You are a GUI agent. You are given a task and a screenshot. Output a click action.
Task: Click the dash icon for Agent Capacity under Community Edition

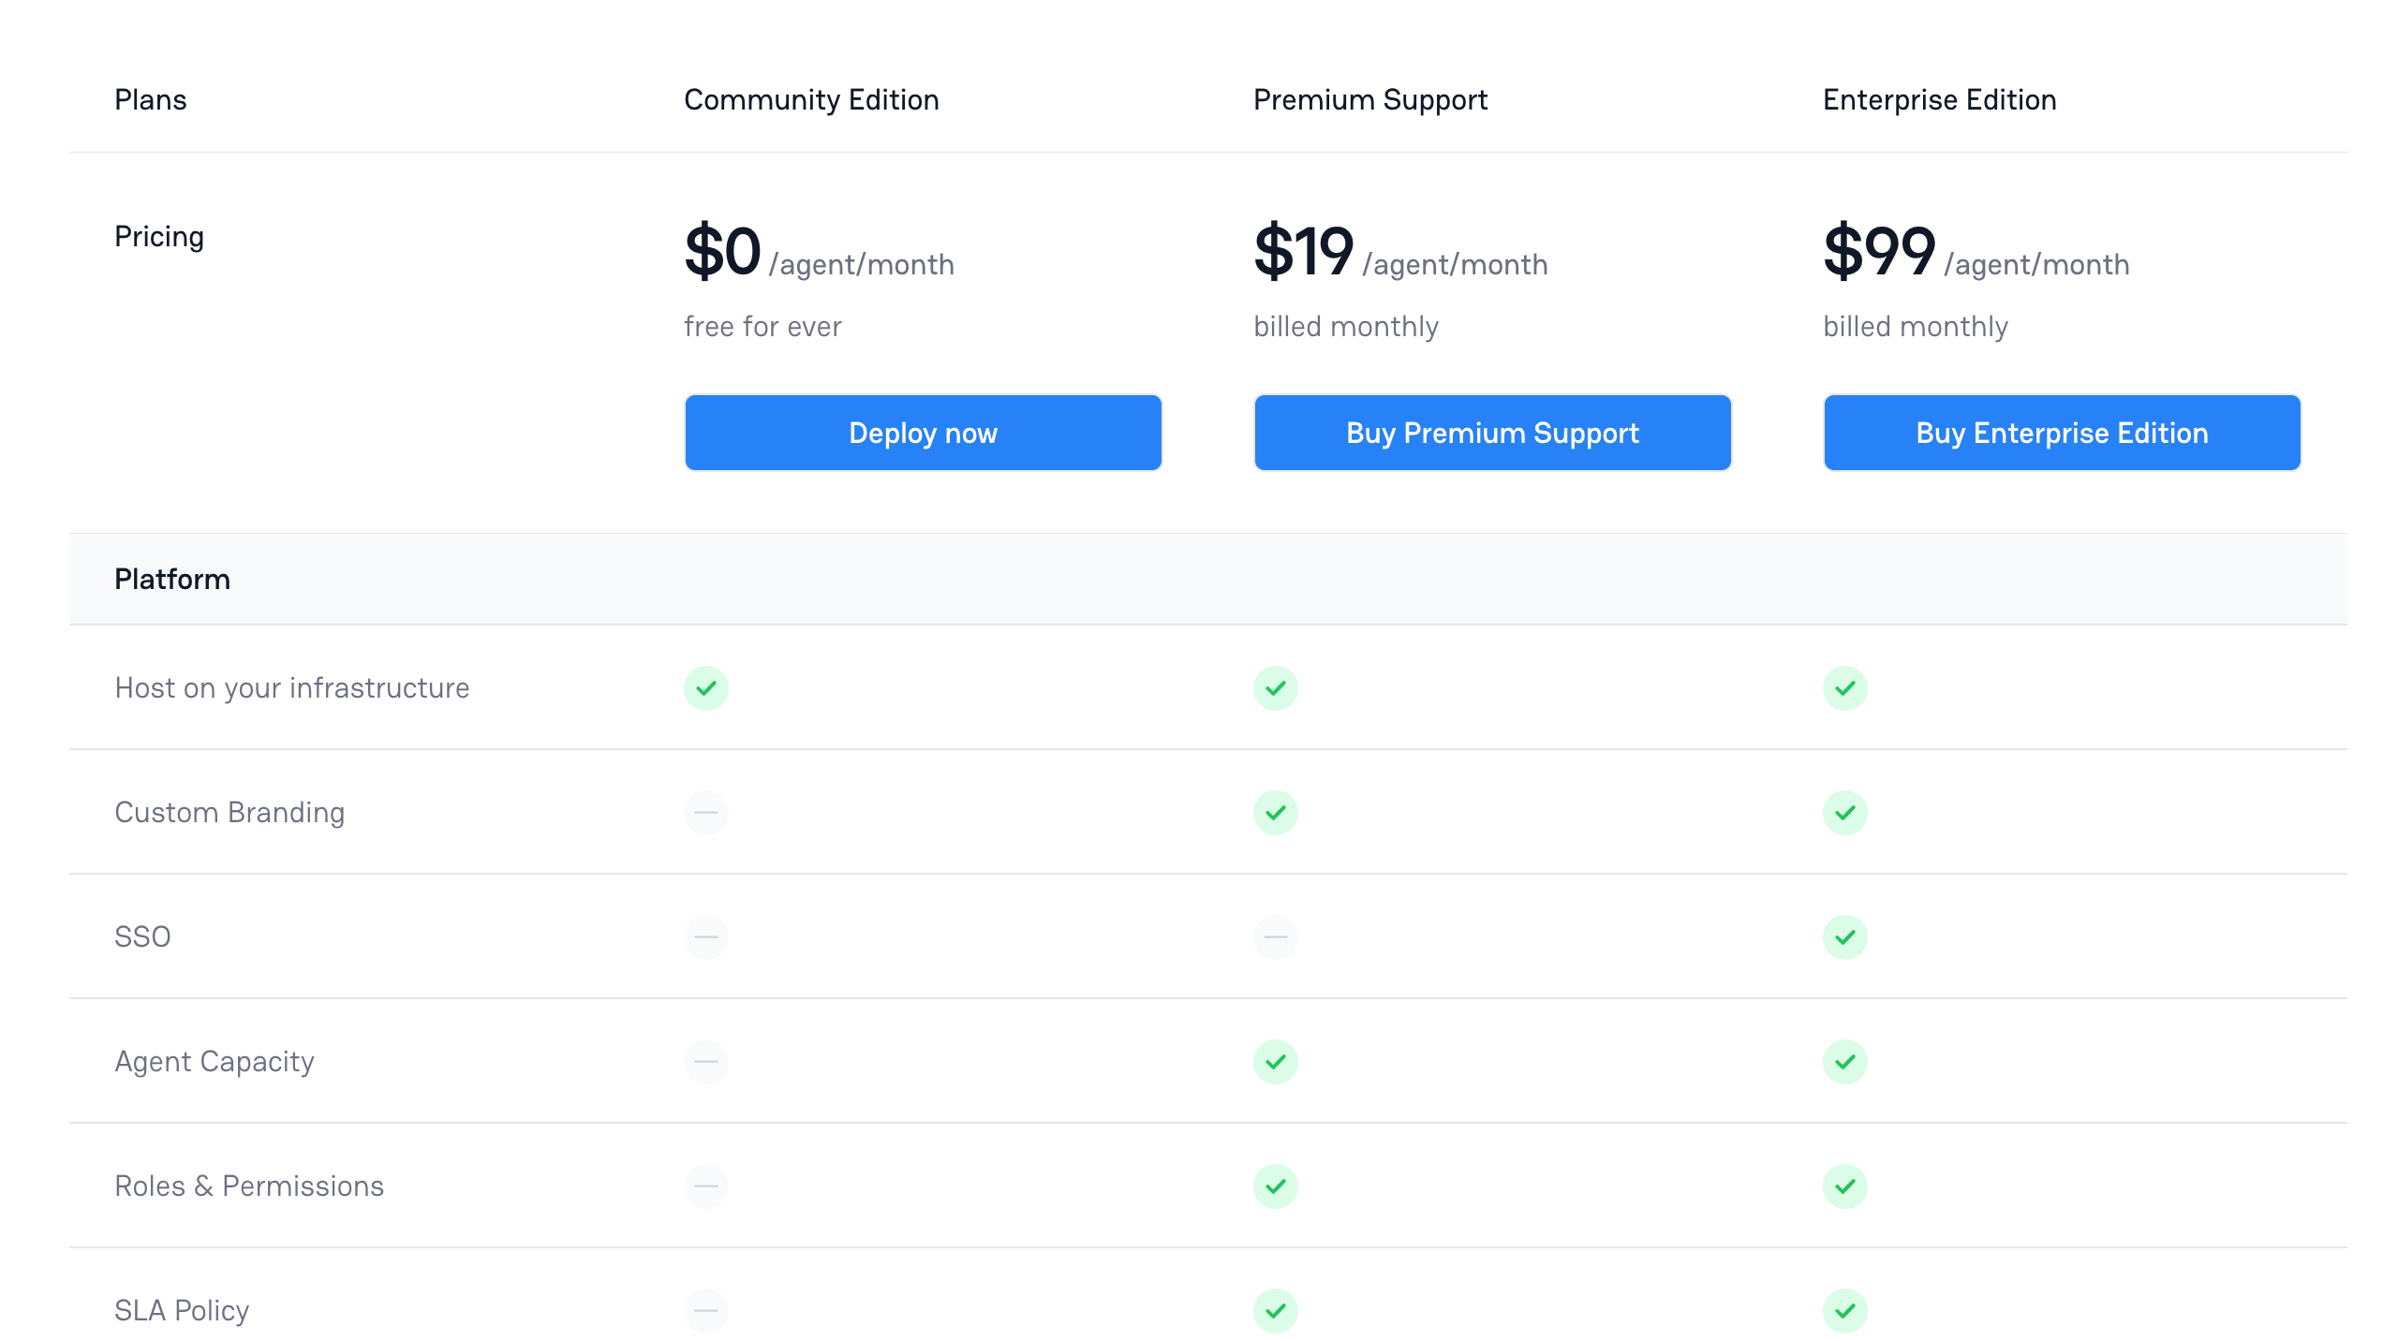pyautogui.click(x=706, y=1061)
